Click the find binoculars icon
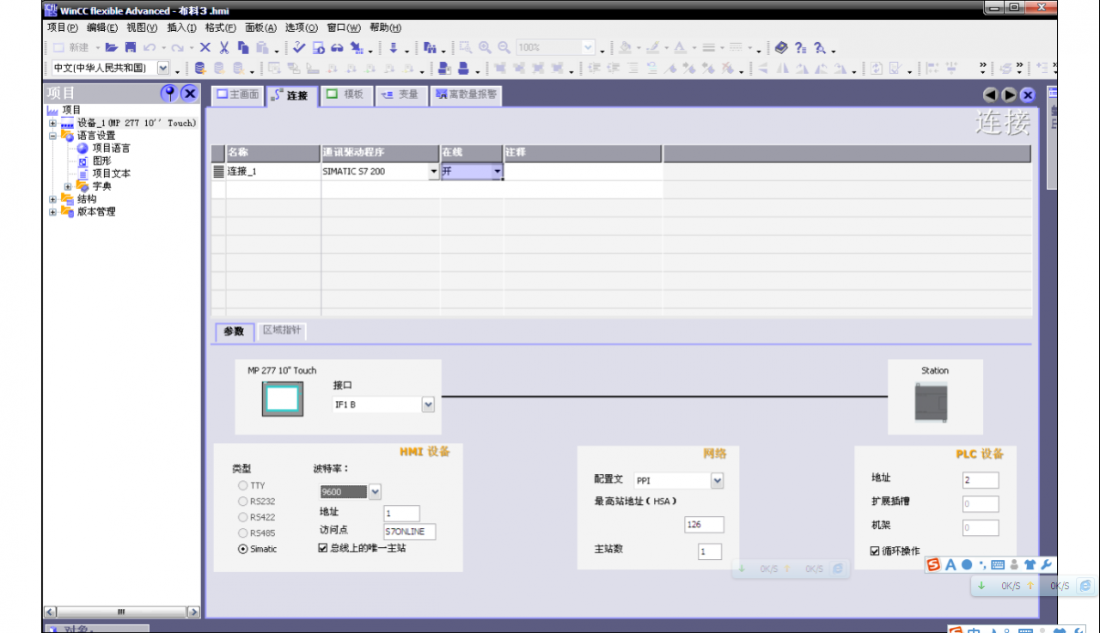Image resolution: width=1100 pixels, height=633 pixels. pyautogui.click(x=430, y=47)
